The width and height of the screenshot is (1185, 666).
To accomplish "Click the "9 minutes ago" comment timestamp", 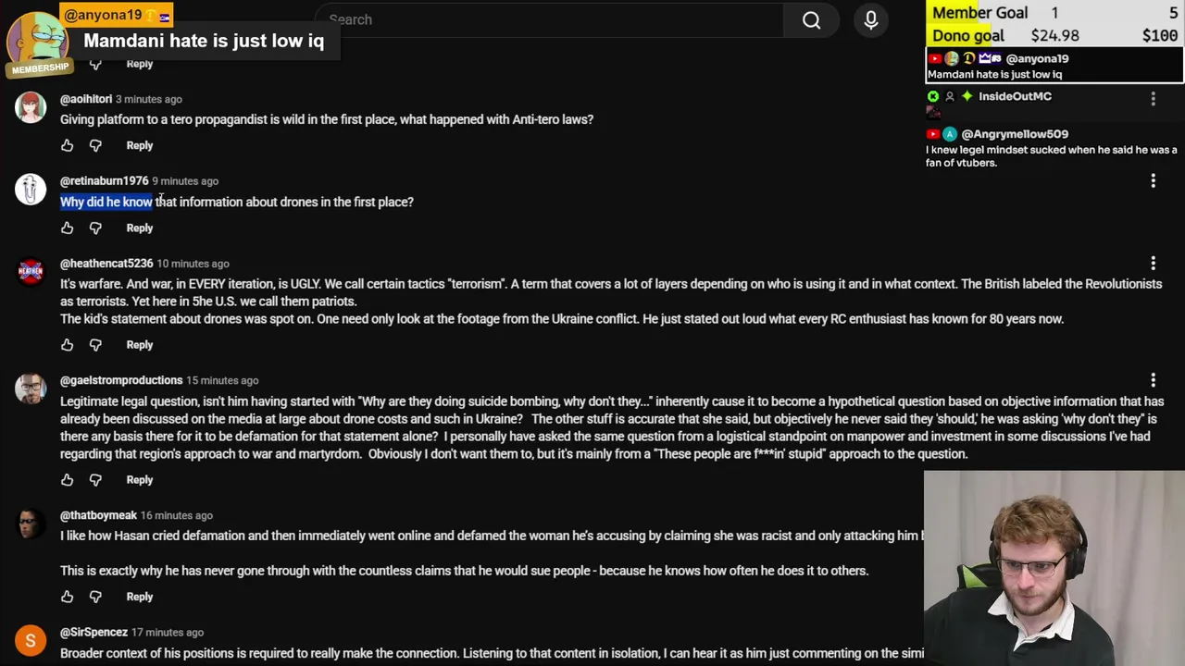I will (185, 181).
